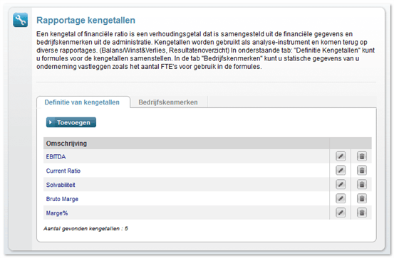This screenshot has height=258, width=394.
Task: Delete Solvabiliteit via the trash icon
Action: point(362,185)
